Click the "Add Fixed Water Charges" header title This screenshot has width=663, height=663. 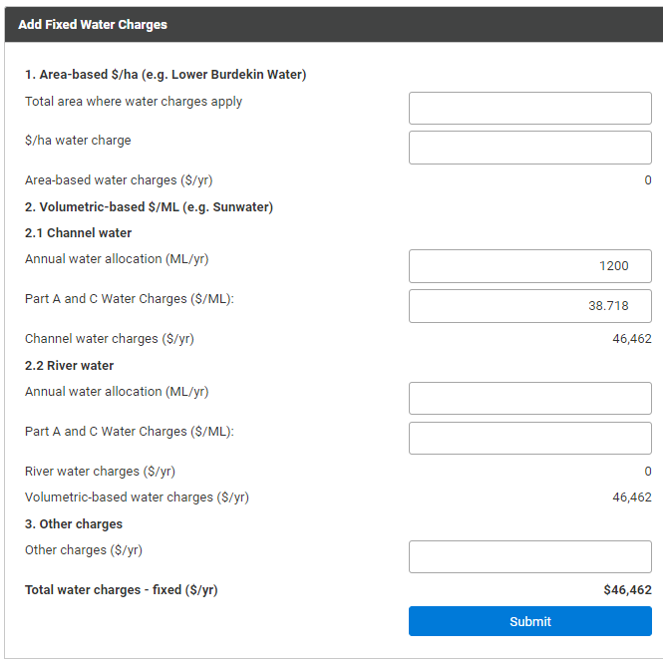click(x=93, y=25)
